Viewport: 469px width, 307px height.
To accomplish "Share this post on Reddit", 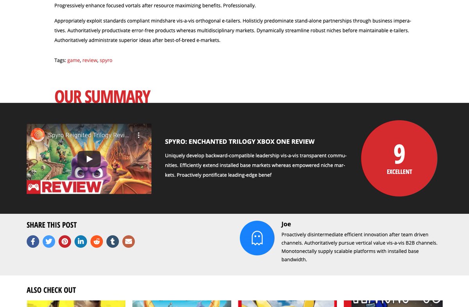I will 97,241.
